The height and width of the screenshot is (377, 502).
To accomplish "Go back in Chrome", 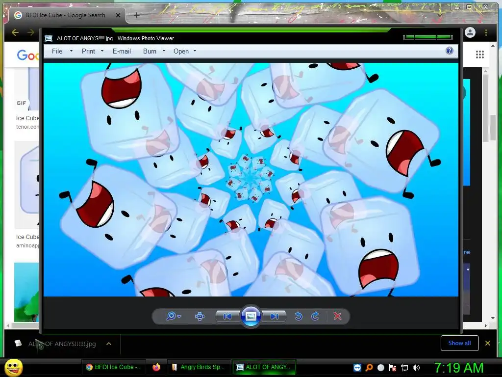I will (15, 32).
